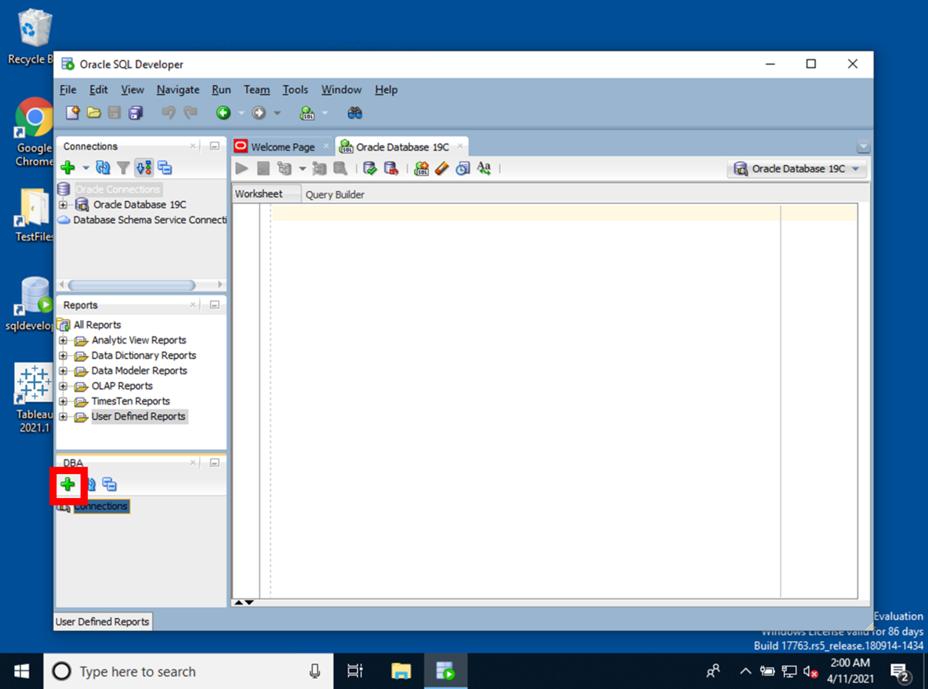The width and height of the screenshot is (928, 689).
Task: Expand OLAP Reports folder
Action: point(63,386)
